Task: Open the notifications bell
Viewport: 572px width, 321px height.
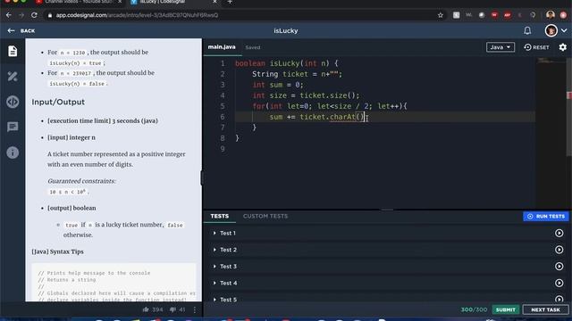Action: pos(527,30)
